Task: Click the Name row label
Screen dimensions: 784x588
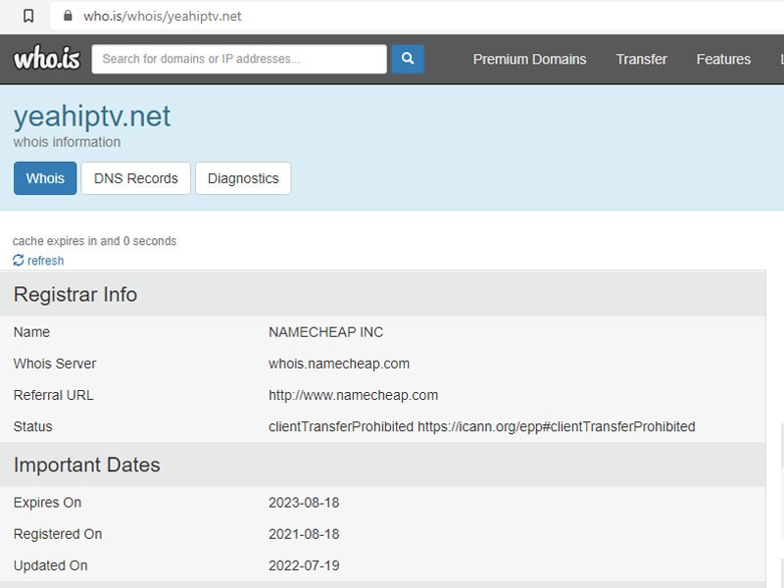Action: 31,332
